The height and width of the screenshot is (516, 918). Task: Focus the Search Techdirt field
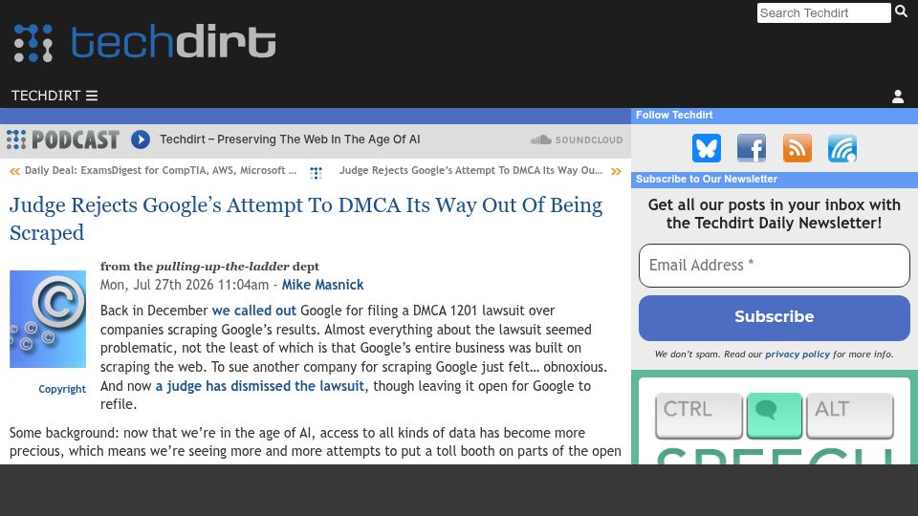point(823,12)
